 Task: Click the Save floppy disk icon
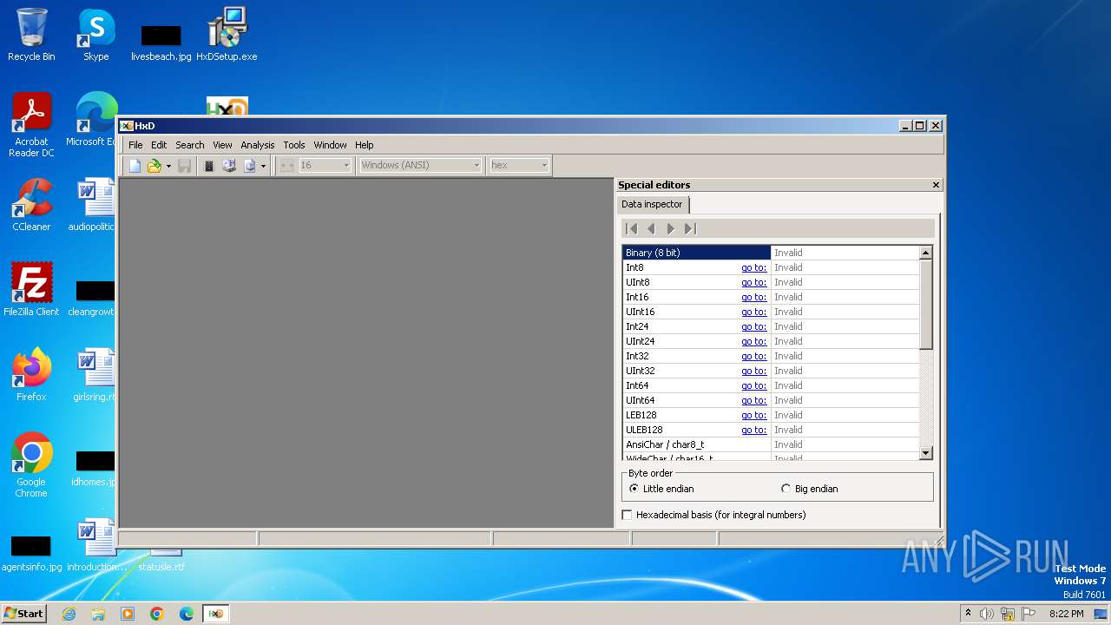(184, 166)
